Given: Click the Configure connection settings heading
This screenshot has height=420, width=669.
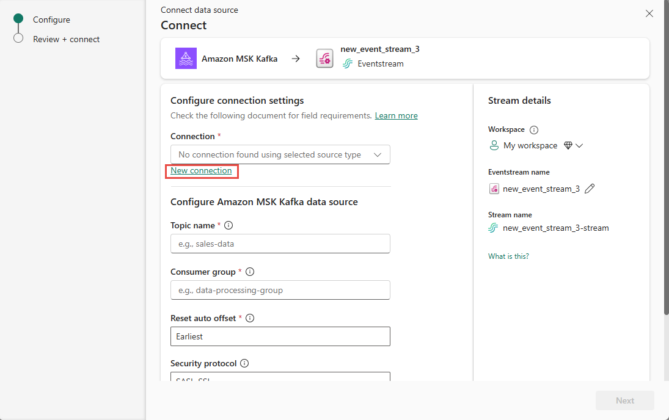Looking at the screenshot, I should [237, 101].
